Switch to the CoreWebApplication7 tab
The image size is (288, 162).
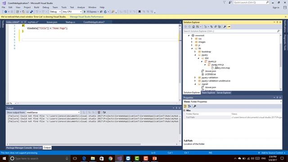[94, 22]
